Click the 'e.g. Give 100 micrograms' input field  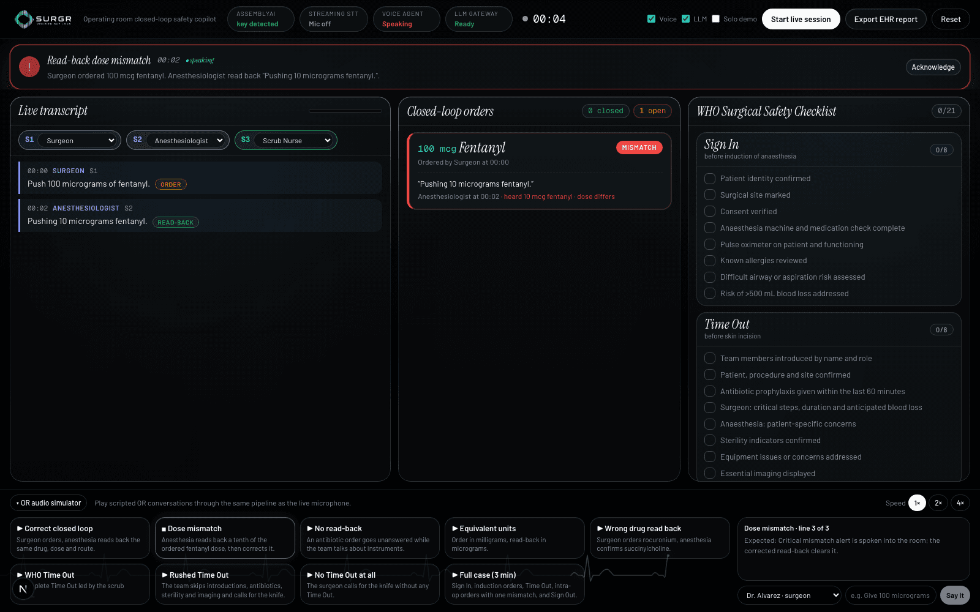pos(891,595)
